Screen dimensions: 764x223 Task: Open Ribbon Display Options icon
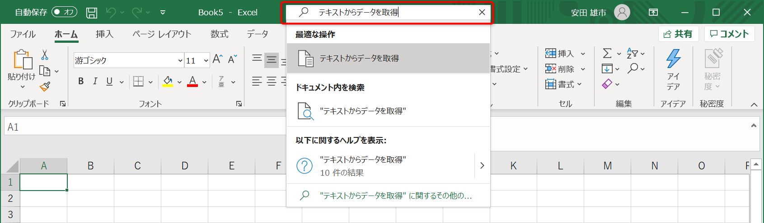tap(653, 13)
